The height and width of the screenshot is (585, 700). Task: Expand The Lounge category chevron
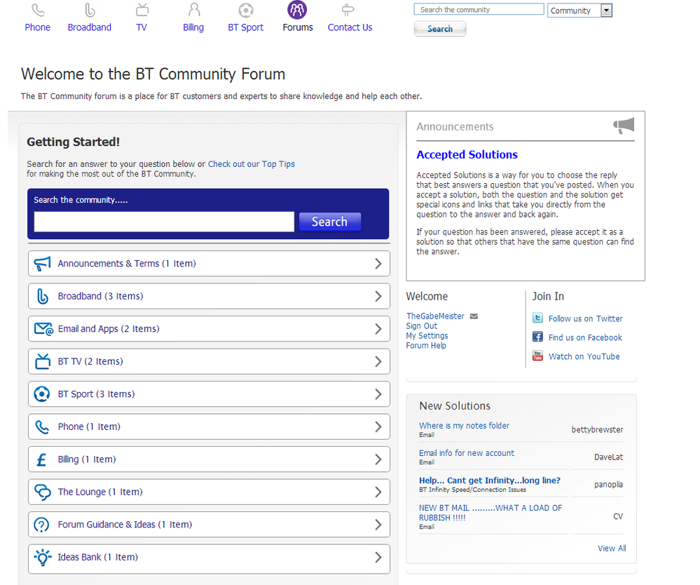pyautogui.click(x=378, y=492)
